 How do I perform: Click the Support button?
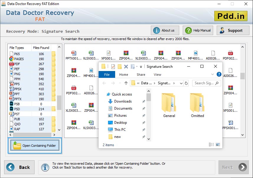point(233,30)
